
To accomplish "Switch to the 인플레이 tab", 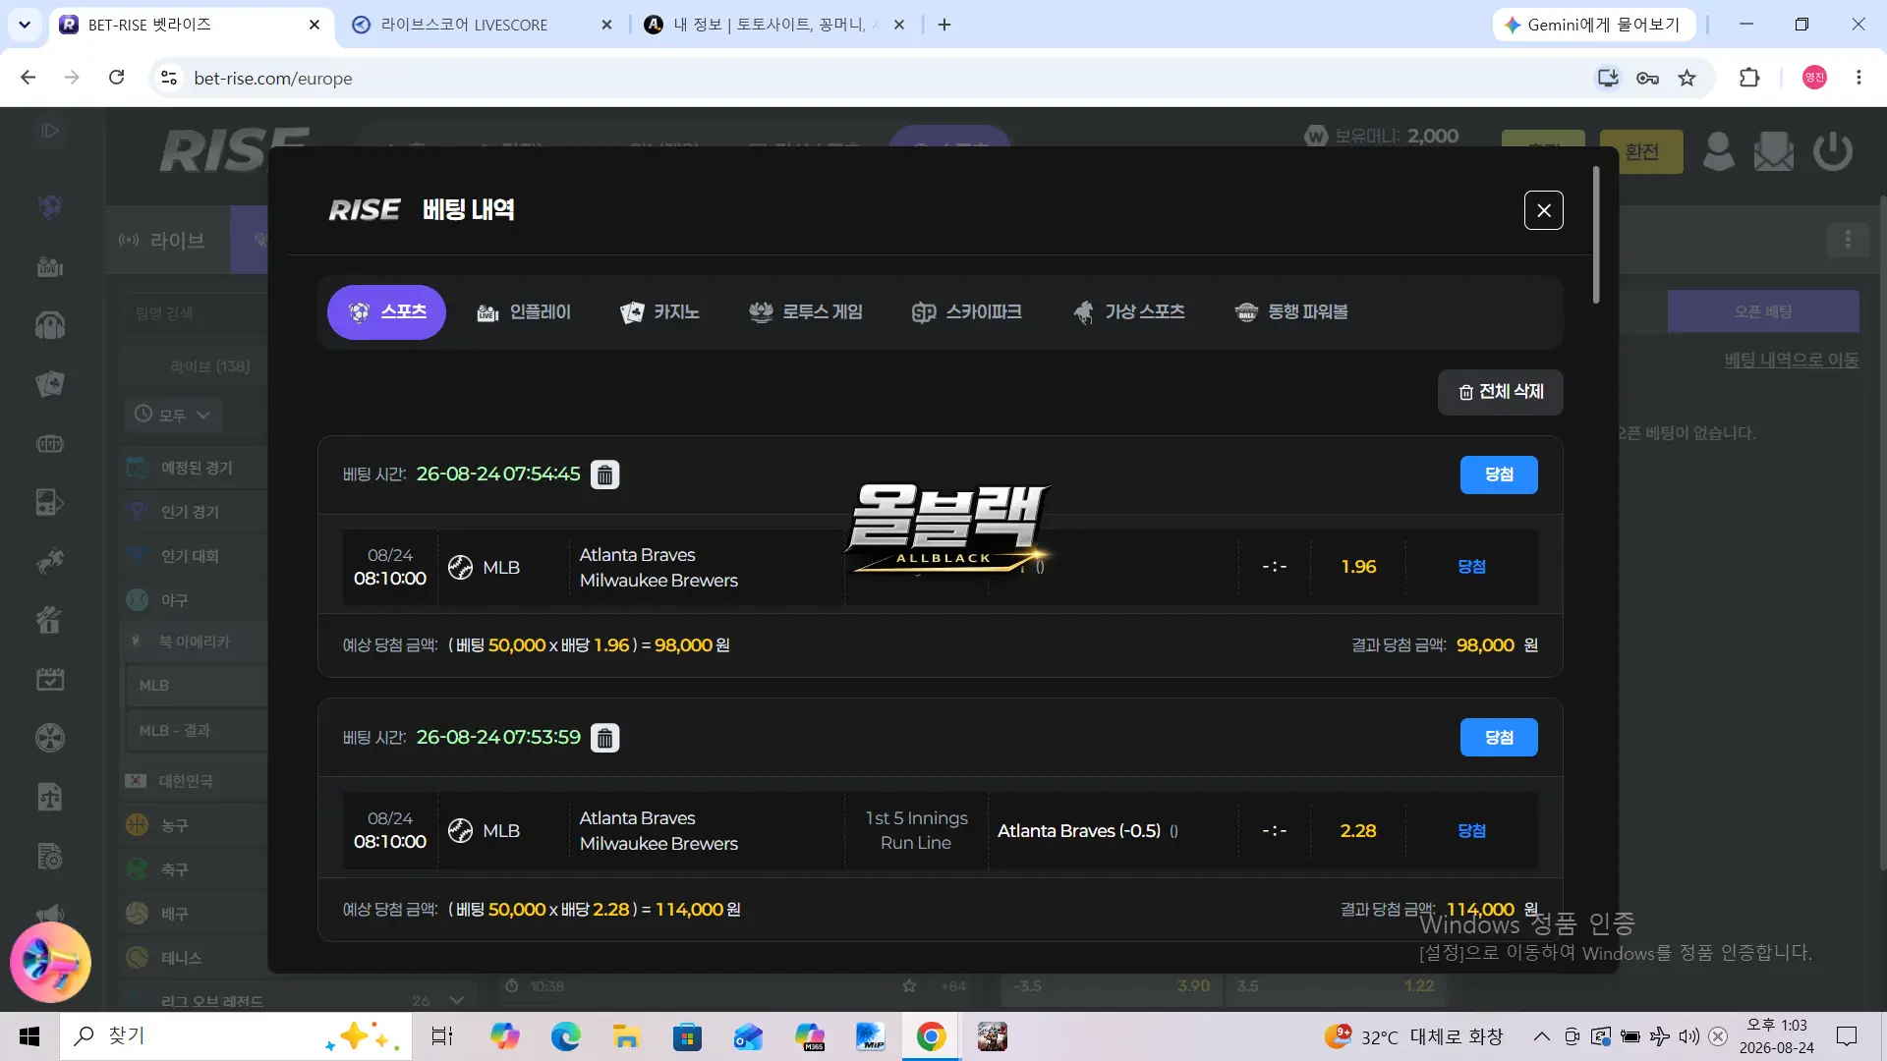I will pos(523,312).
